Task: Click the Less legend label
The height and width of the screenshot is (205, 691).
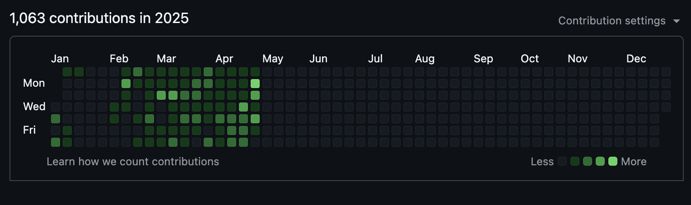Action: pyautogui.click(x=542, y=162)
